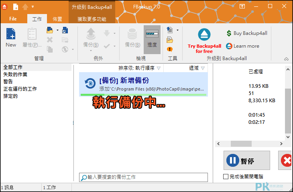This screenshot has width=293, height=192.
Task: Click the create shortcut document icon
Action: tap(65, 30)
